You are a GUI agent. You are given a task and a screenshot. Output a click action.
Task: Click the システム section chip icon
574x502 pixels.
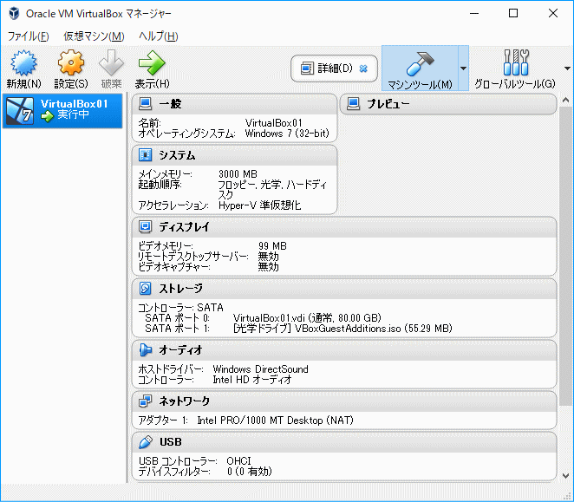pos(146,155)
